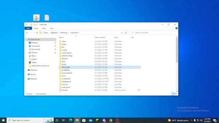
Task: Open the View ribbon tab
Action: (52, 28)
